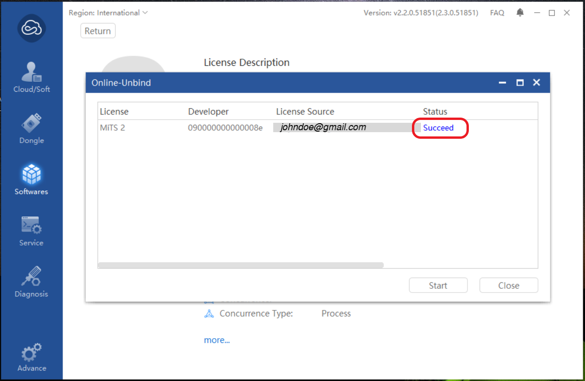Click the Online-Unbind title bar
Image resolution: width=585 pixels, height=381 pixels.
coord(235,82)
